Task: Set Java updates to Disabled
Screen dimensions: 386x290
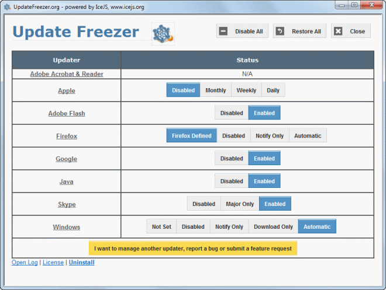Action: click(x=232, y=181)
